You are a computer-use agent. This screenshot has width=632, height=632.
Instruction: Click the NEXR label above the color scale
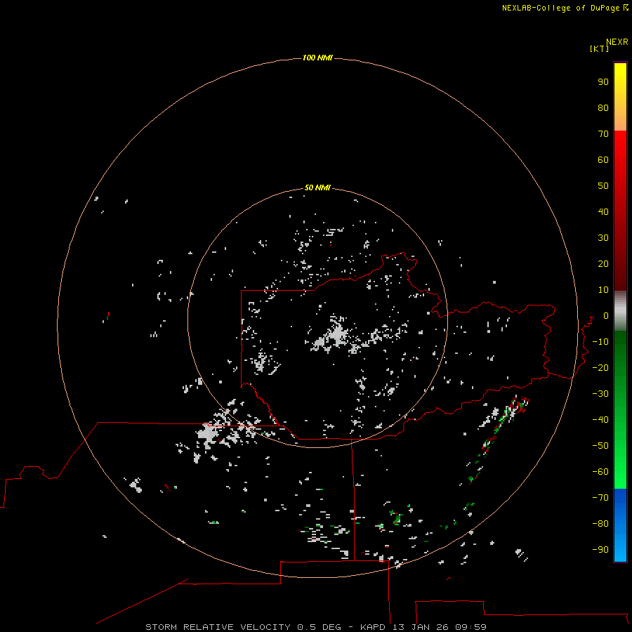[617, 42]
